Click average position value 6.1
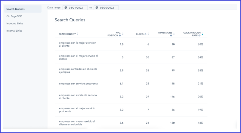The width and height of the screenshot is (241, 133). click(121, 84)
